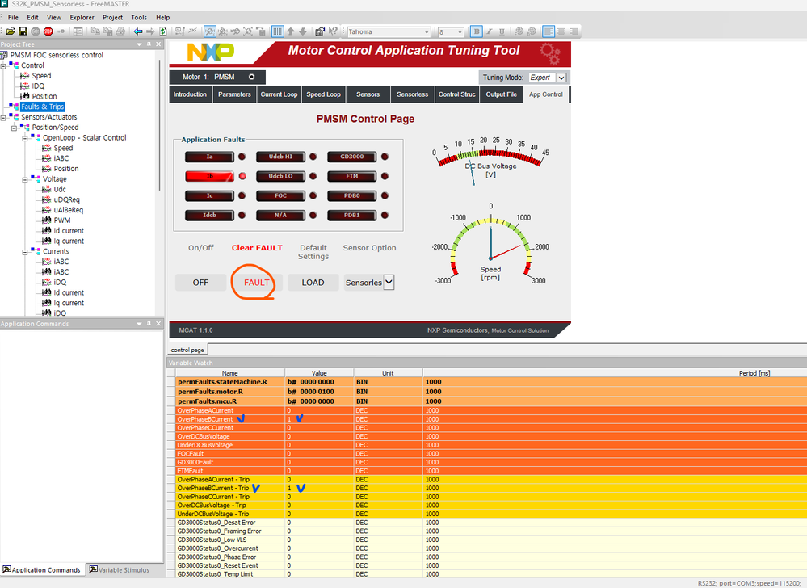Select uDQReq under Voltage in tree

click(66, 199)
